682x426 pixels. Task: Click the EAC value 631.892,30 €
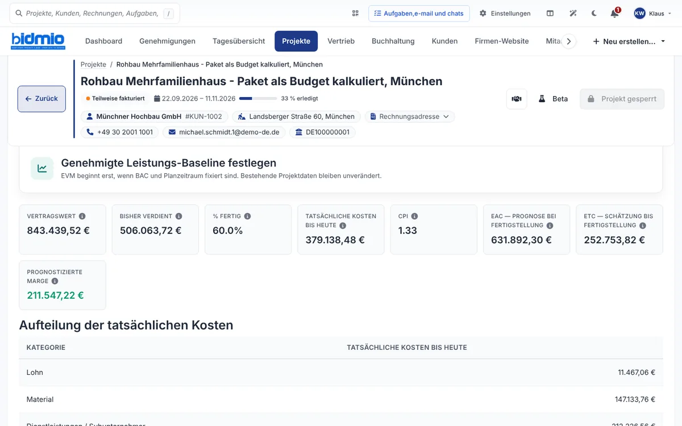(x=521, y=240)
